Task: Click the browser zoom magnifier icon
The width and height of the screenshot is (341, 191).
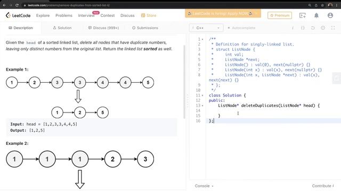Action: point(310,5)
